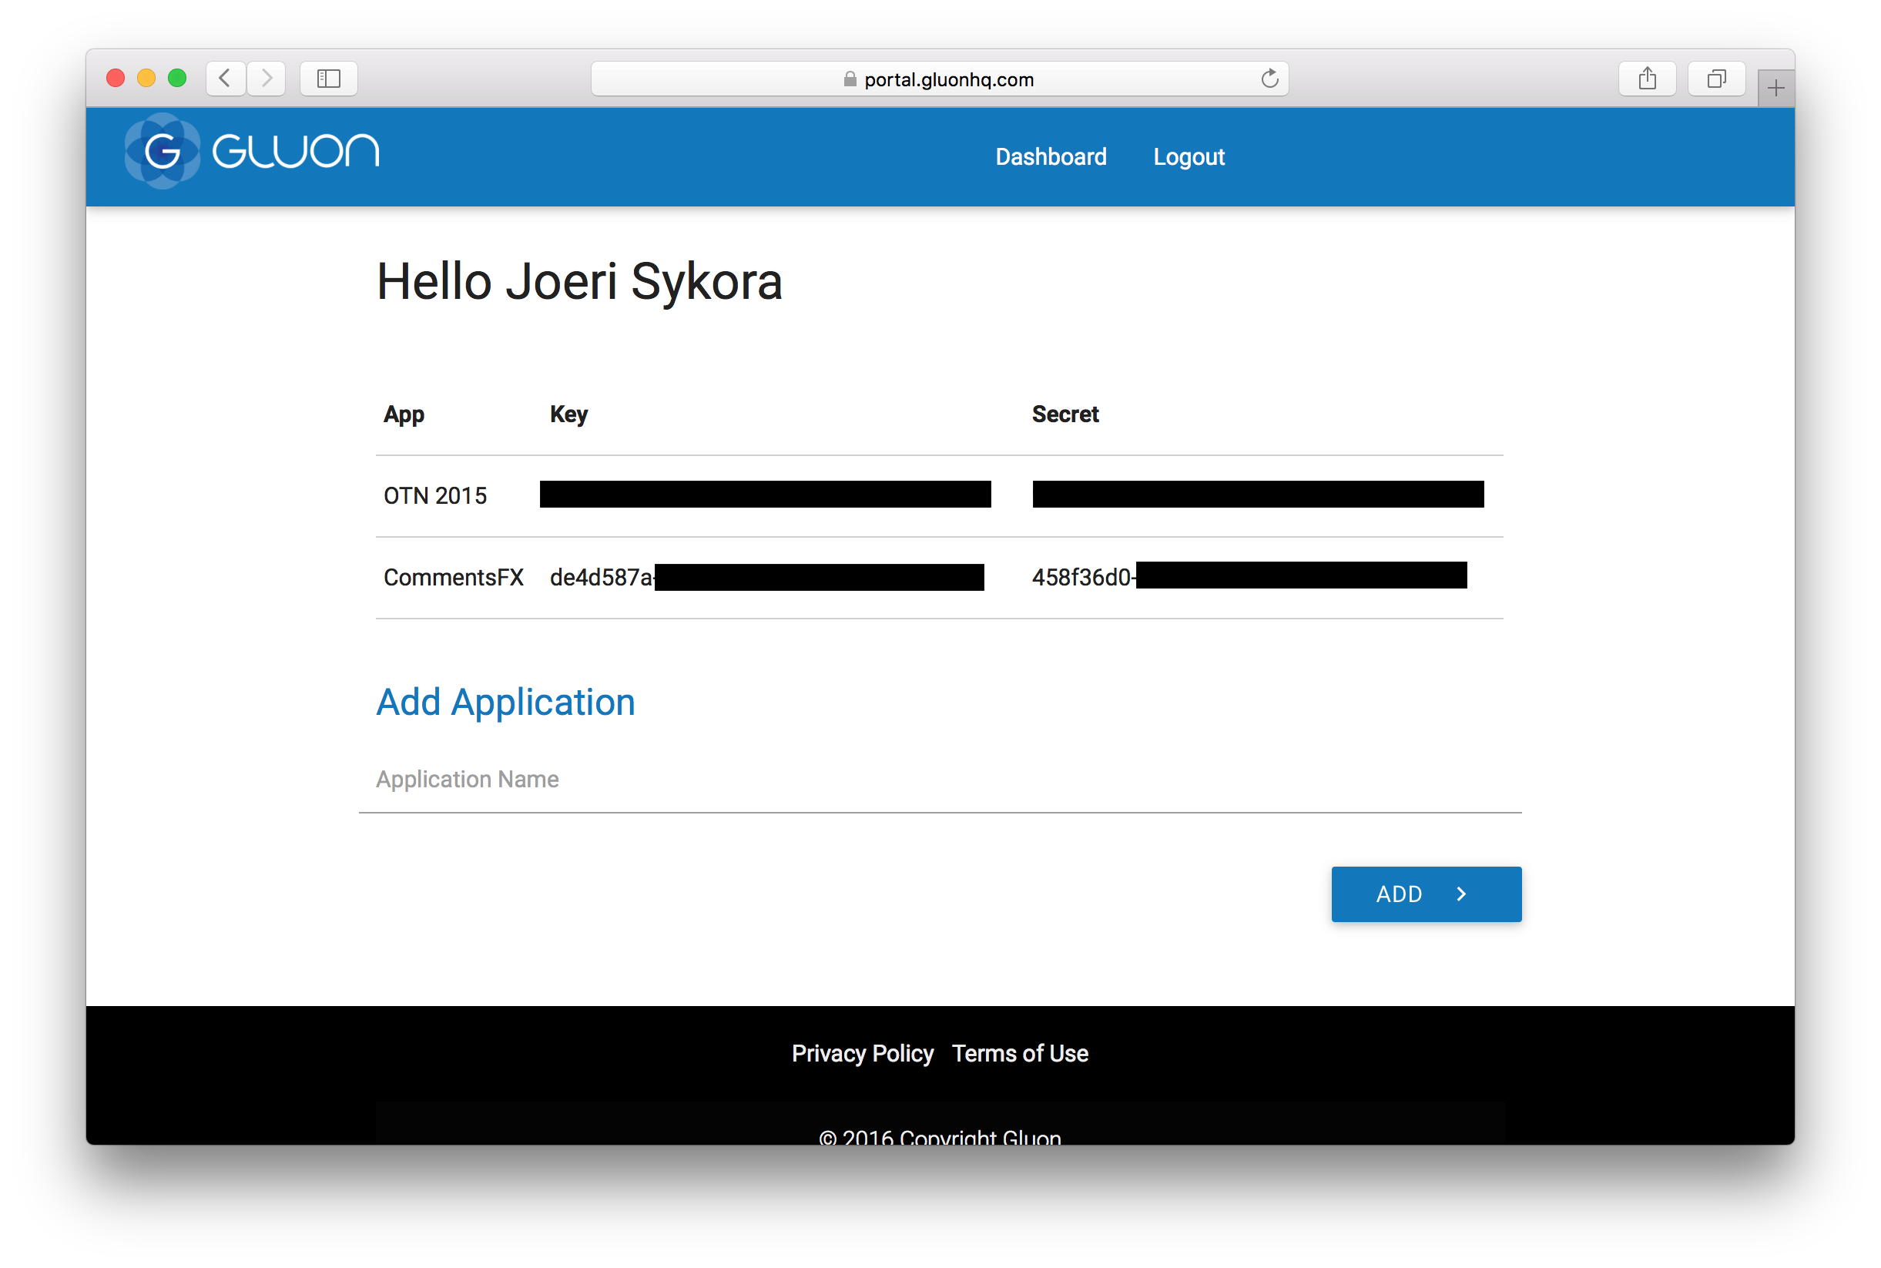Screen dimensions: 1881x1268
Task: Click the arrow icon inside the ADD button
Action: (x=1461, y=894)
